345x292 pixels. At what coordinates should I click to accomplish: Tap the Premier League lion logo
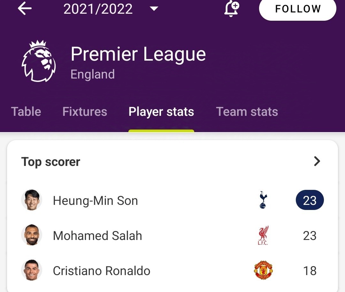pyautogui.click(x=39, y=61)
